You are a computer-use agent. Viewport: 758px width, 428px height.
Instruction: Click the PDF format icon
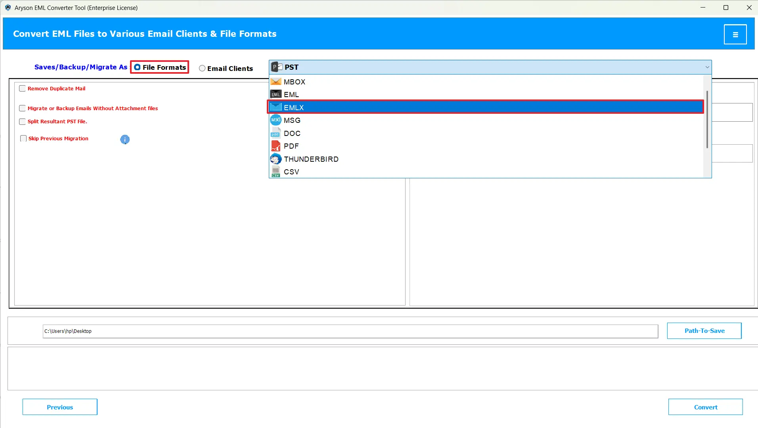[x=276, y=146]
